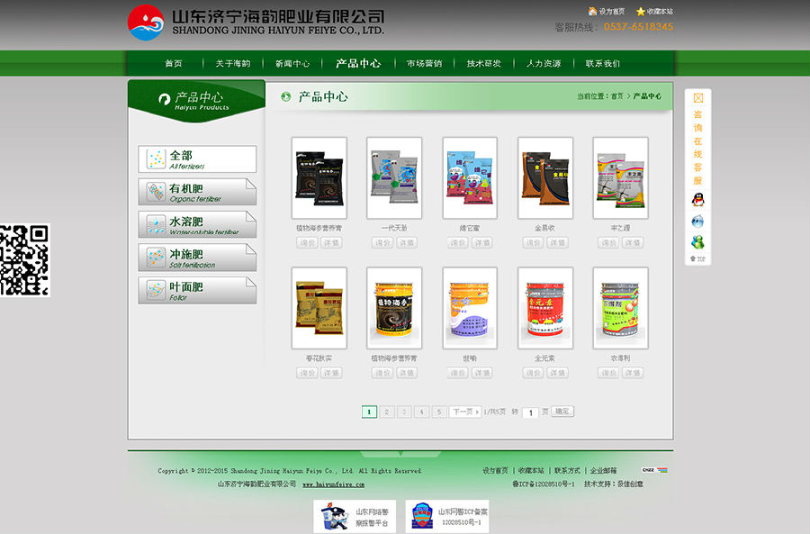This screenshot has height=534, width=810.
Task: Open 联系我们 navigation item
Action: pyautogui.click(x=603, y=64)
